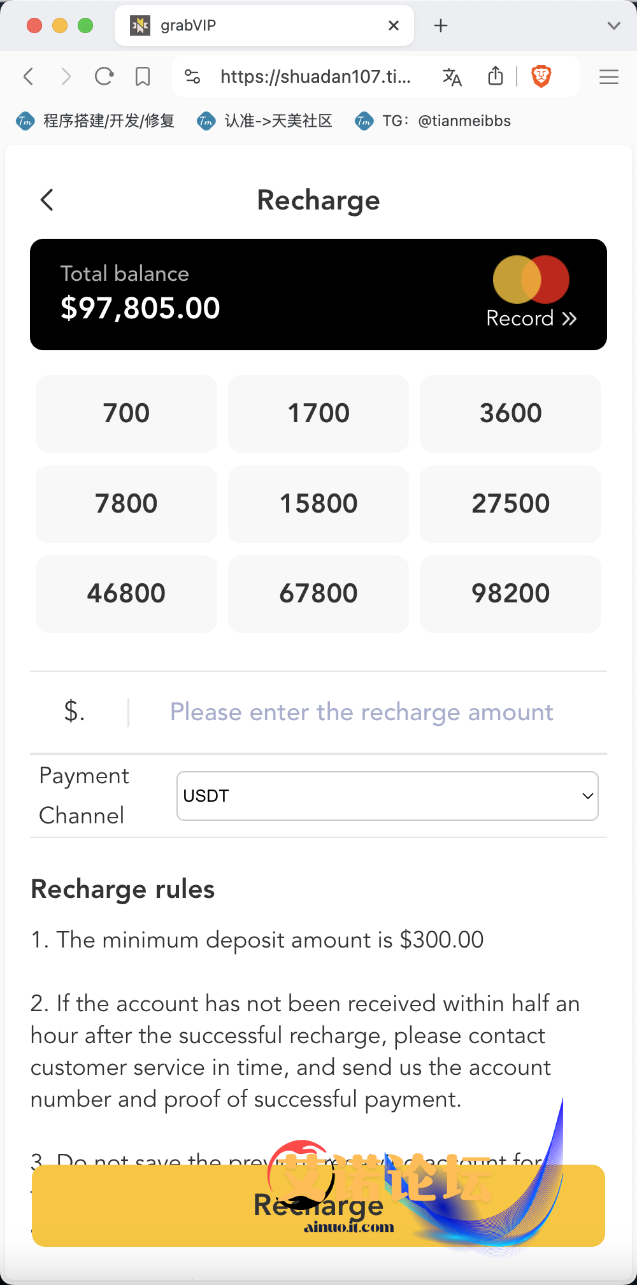This screenshot has width=637, height=1285.
Task: Open the page translate icon
Action: (452, 77)
